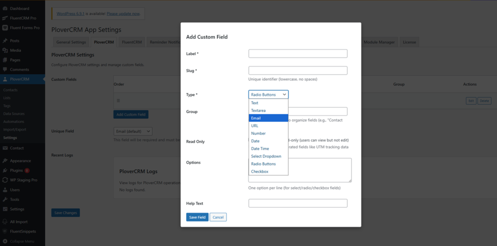
Task: Expand the Unique Field Email (default) dropdown
Action: pyautogui.click(x=133, y=131)
